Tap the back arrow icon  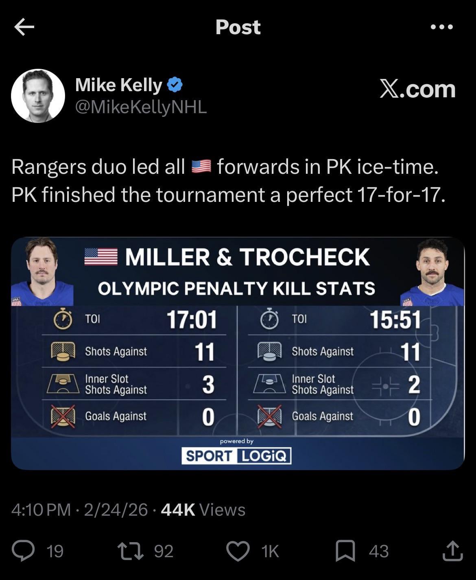24,27
